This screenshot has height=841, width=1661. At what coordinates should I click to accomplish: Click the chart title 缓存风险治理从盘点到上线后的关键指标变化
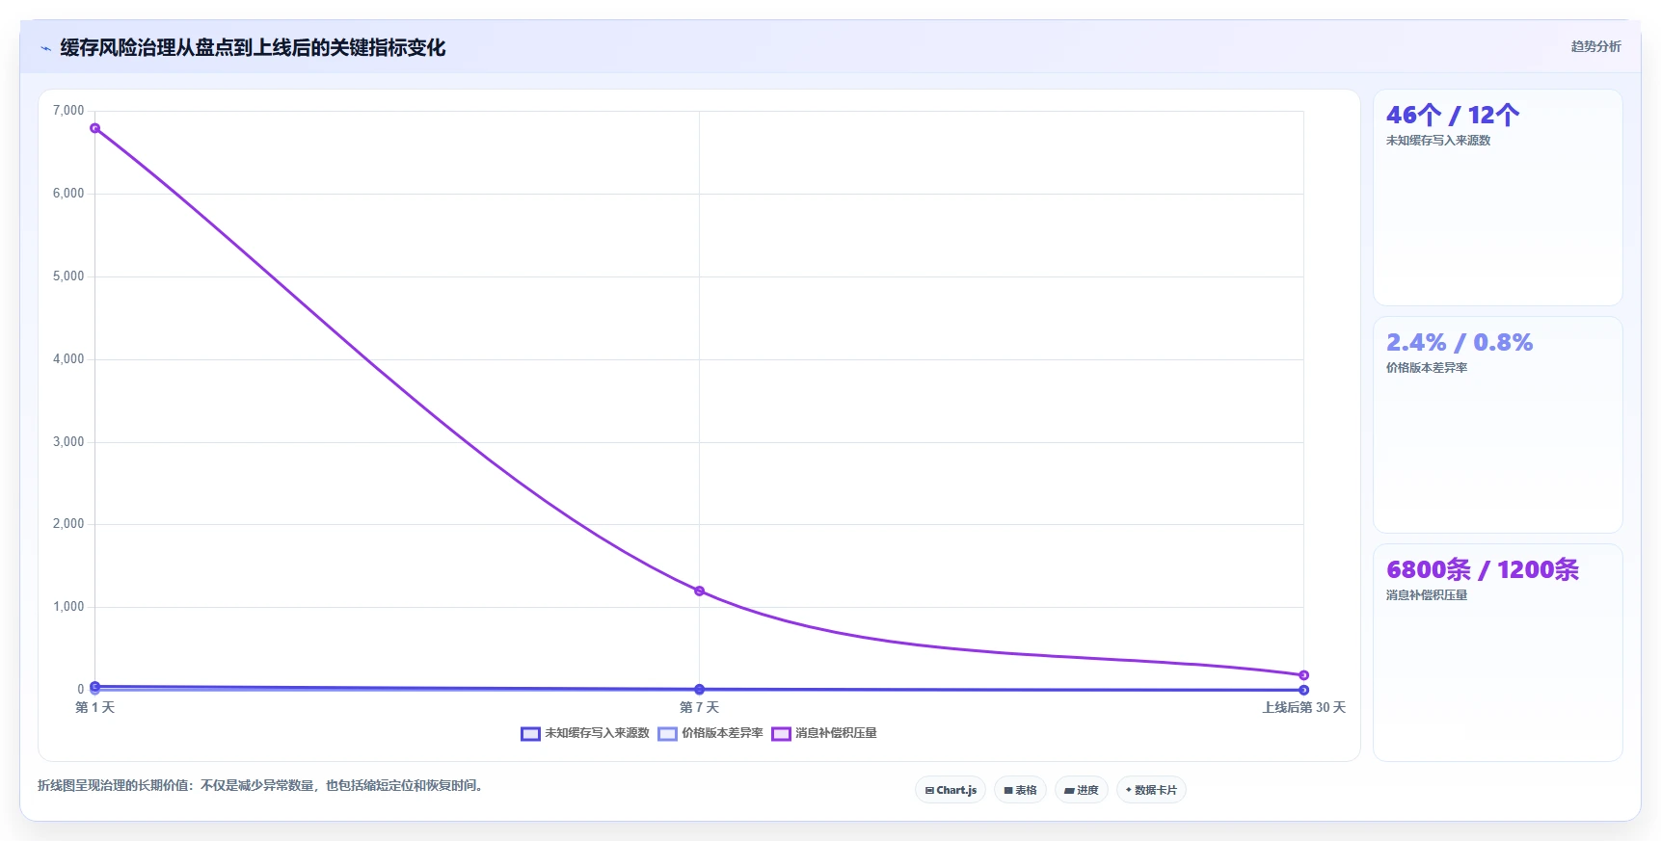click(253, 48)
